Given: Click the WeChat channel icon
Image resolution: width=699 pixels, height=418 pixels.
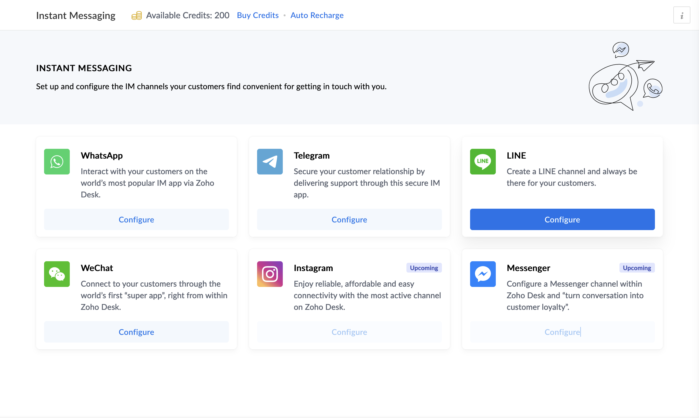Looking at the screenshot, I should point(57,274).
